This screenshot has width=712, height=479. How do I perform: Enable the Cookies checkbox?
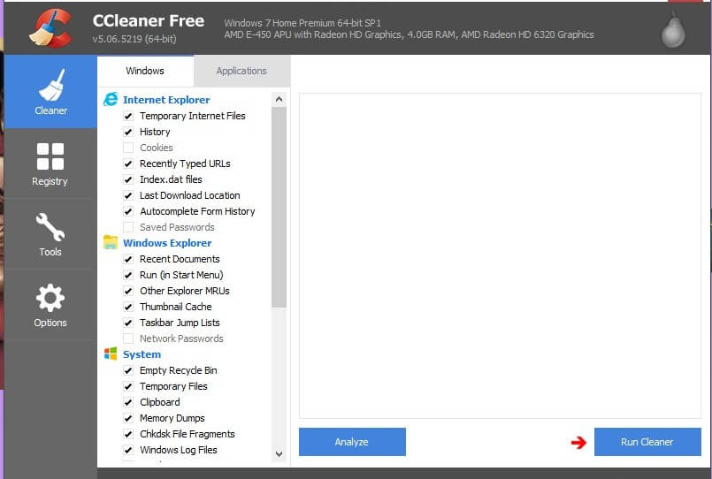click(128, 148)
